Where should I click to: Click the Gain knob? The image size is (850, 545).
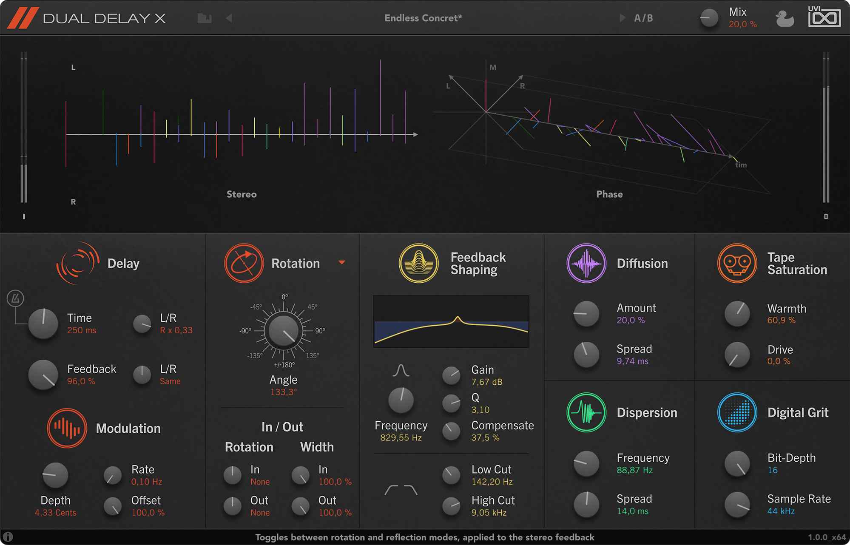point(451,376)
